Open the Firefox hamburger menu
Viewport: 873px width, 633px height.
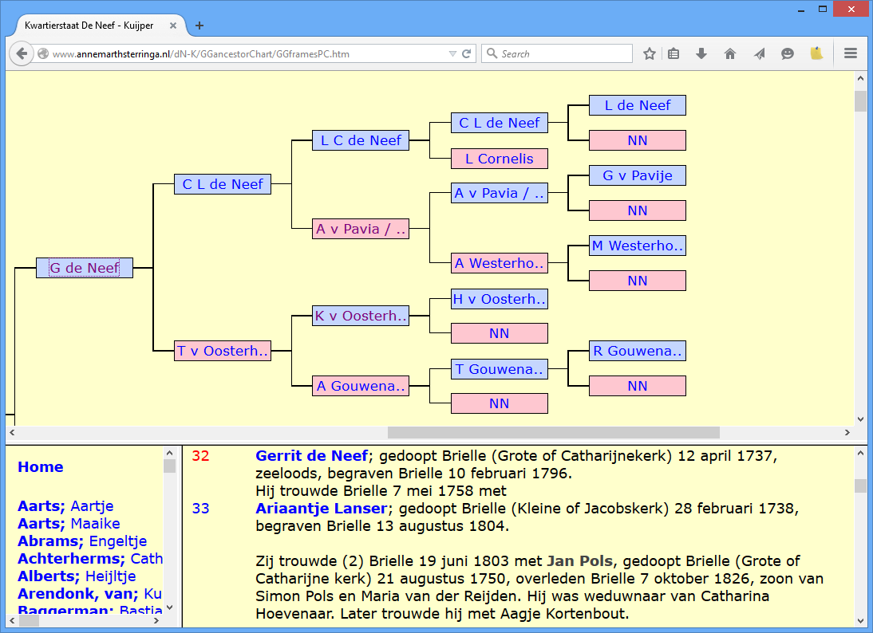851,54
